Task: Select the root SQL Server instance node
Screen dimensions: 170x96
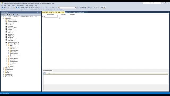Action: pos(21,17)
